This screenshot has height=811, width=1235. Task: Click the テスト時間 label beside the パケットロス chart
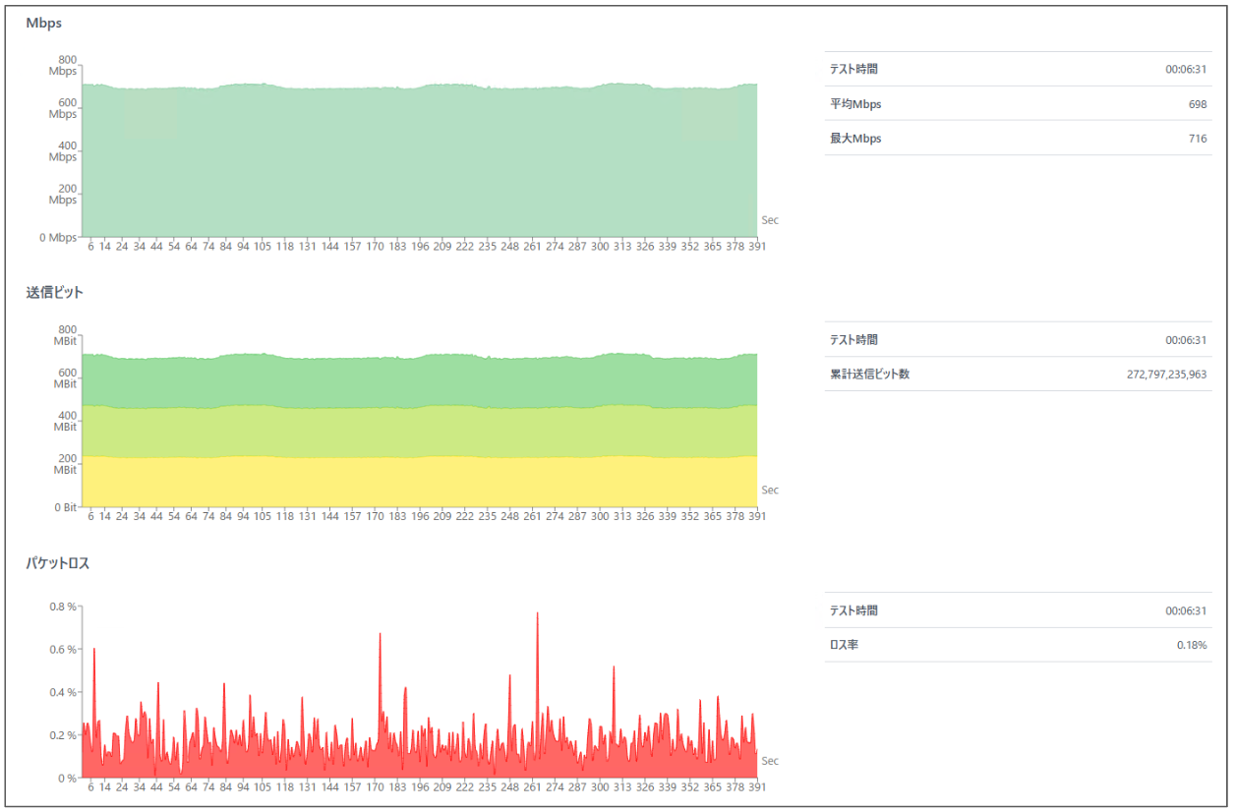pyautogui.click(x=853, y=610)
